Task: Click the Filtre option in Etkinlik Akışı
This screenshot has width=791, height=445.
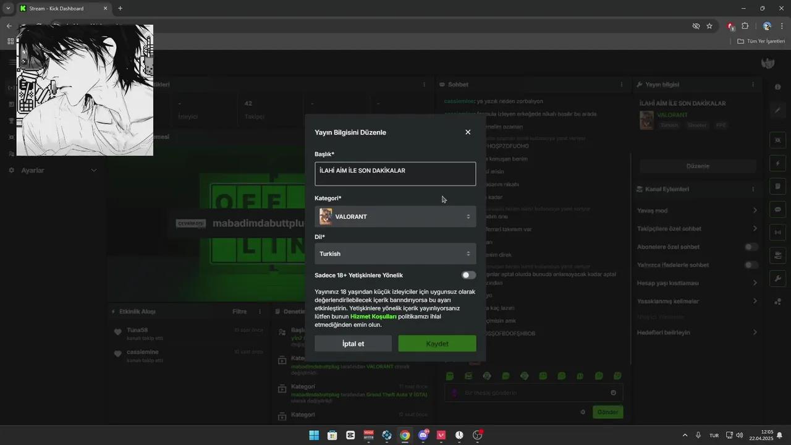Action: [240, 311]
